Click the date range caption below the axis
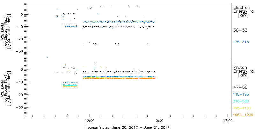255x130 pixels. coord(127,127)
